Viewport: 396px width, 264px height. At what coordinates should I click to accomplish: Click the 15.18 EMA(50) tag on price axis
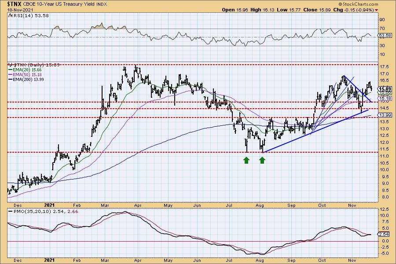click(x=385, y=98)
